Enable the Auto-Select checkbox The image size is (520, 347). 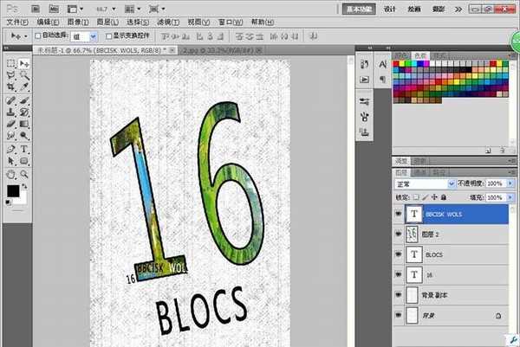[x=36, y=36]
